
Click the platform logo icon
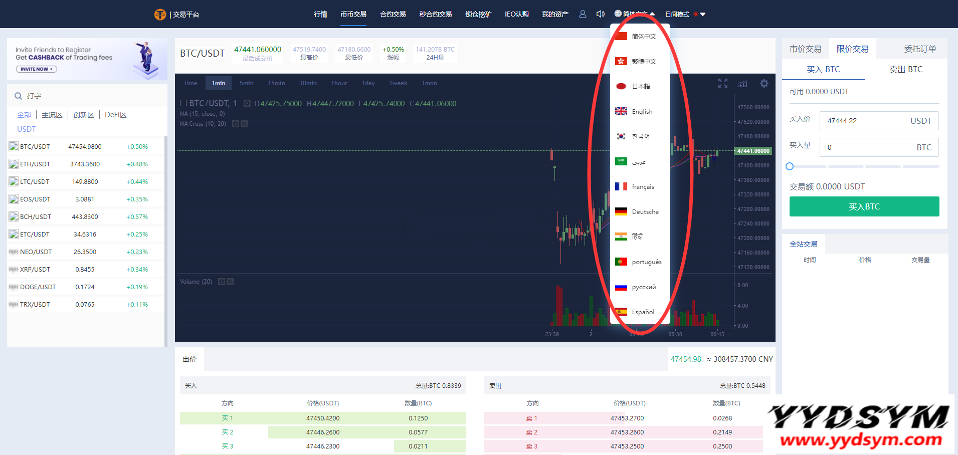point(160,15)
